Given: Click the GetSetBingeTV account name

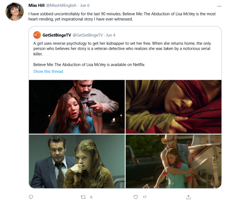Looking at the screenshot, I should [x=57, y=35].
